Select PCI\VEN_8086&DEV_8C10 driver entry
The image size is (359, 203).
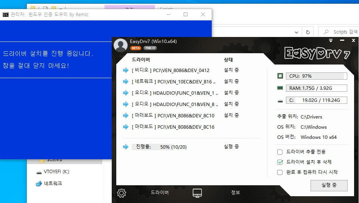coord(173,115)
